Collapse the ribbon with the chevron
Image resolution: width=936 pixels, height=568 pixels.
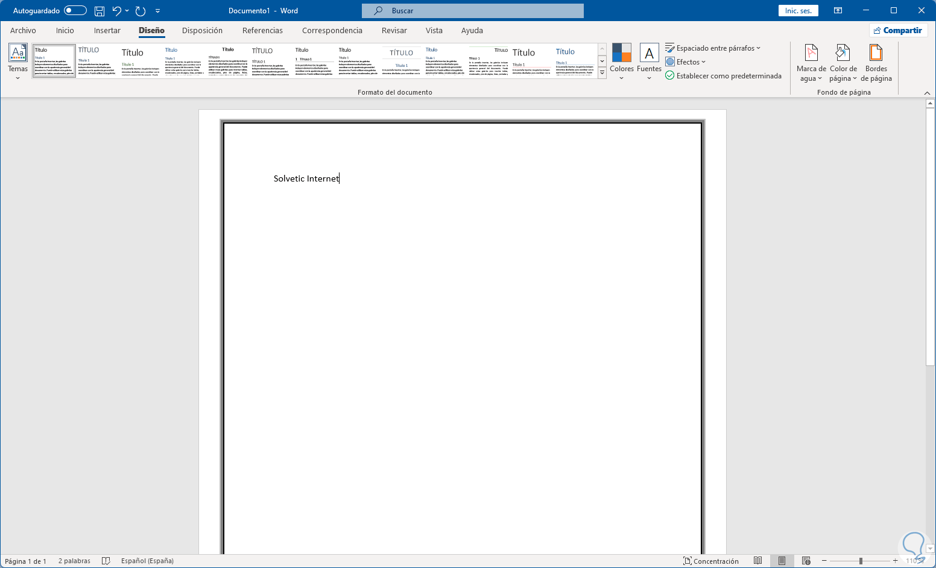click(927, 93)
